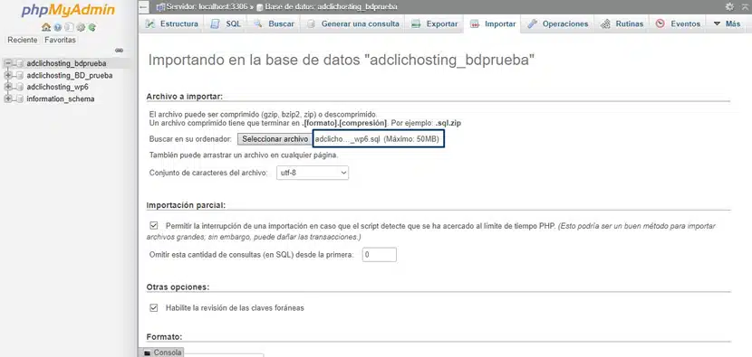
Task: Expand the adclichosting_BD_prueba tree node
Action: click(x=7, y=75)
